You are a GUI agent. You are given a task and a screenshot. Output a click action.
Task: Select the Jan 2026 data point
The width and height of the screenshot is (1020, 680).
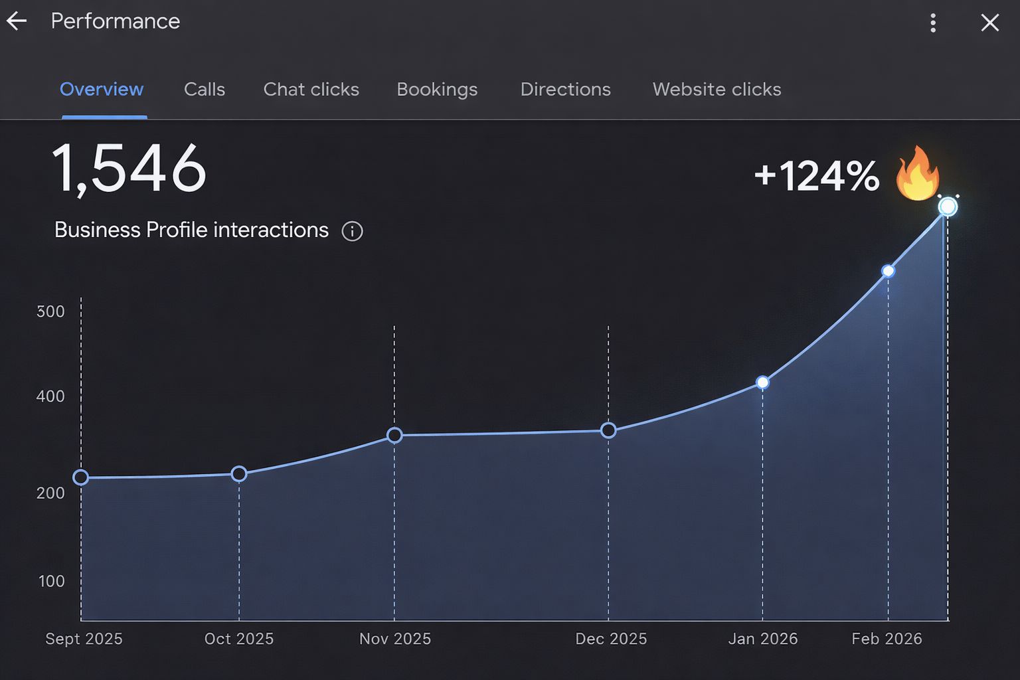[x=762, y=382]
